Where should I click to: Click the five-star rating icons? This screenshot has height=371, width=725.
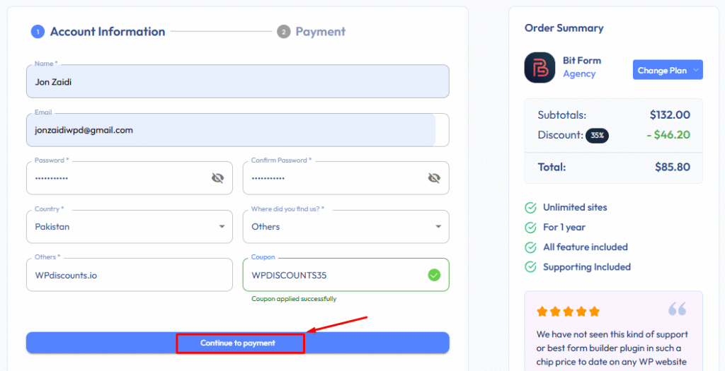tap(569, 312)
